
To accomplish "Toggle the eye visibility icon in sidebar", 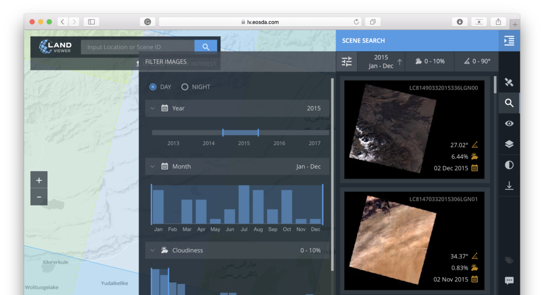I will click(x=509, y=124).
